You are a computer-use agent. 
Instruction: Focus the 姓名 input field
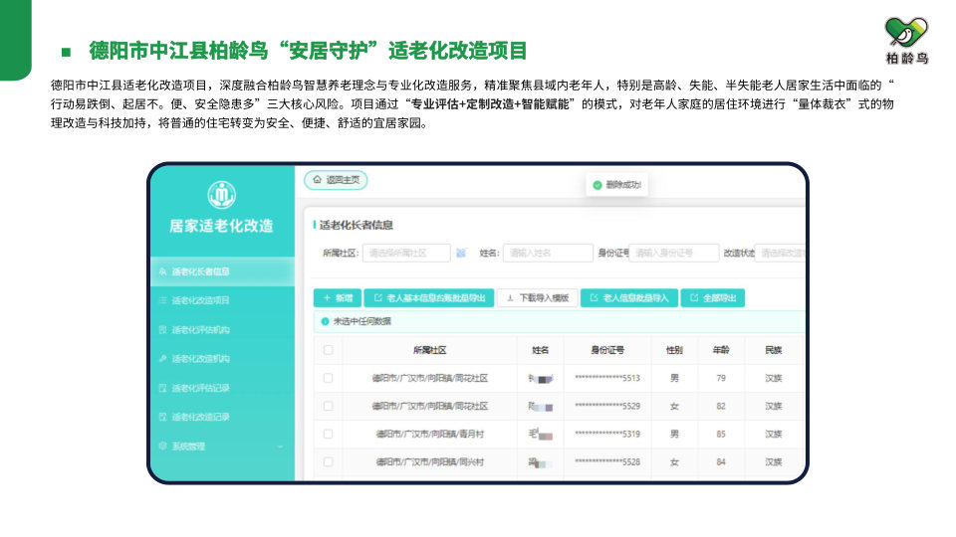[548, 253]
